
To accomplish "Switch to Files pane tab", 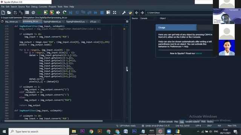I will click(x=176, y=121).
